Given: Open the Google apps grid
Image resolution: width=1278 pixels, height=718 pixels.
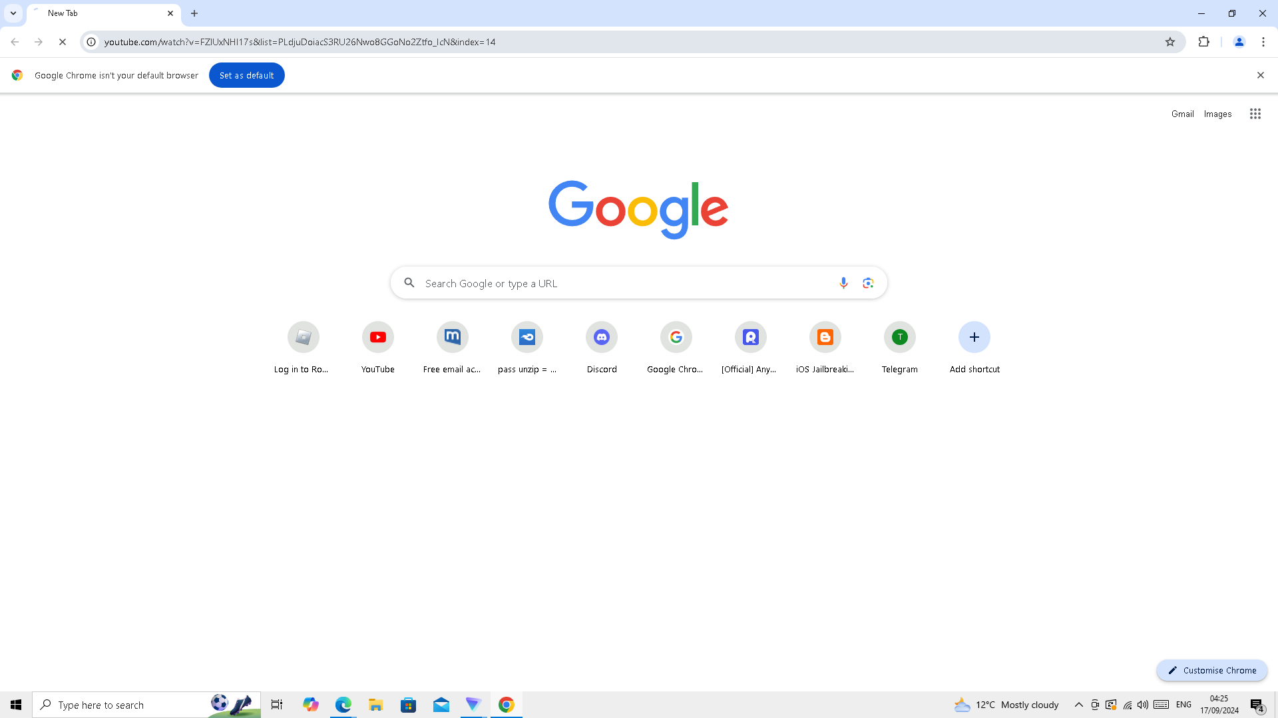Looking at the screenshot, I should [1255, 114].
